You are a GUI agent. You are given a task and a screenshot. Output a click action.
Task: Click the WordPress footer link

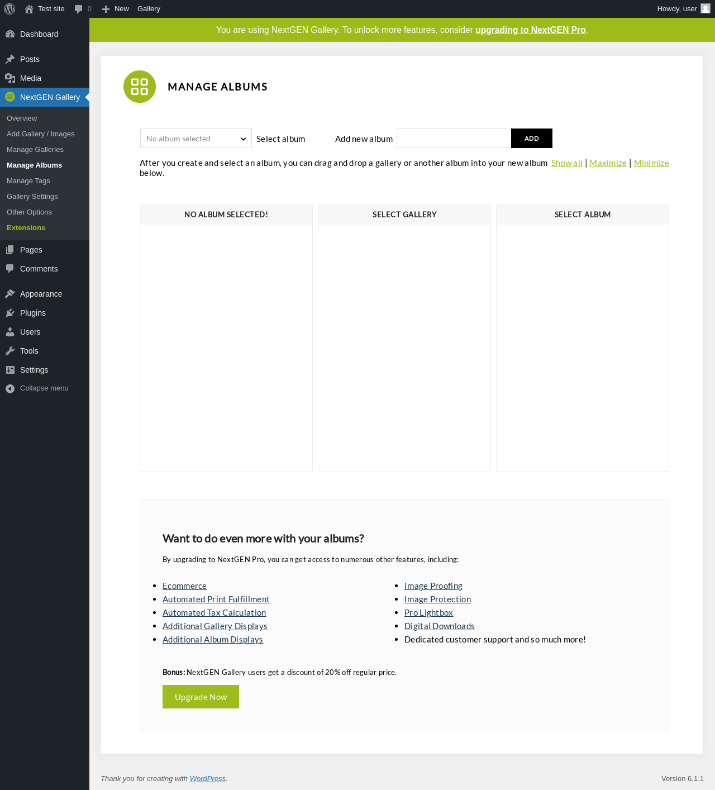click(x=208, y=779)
